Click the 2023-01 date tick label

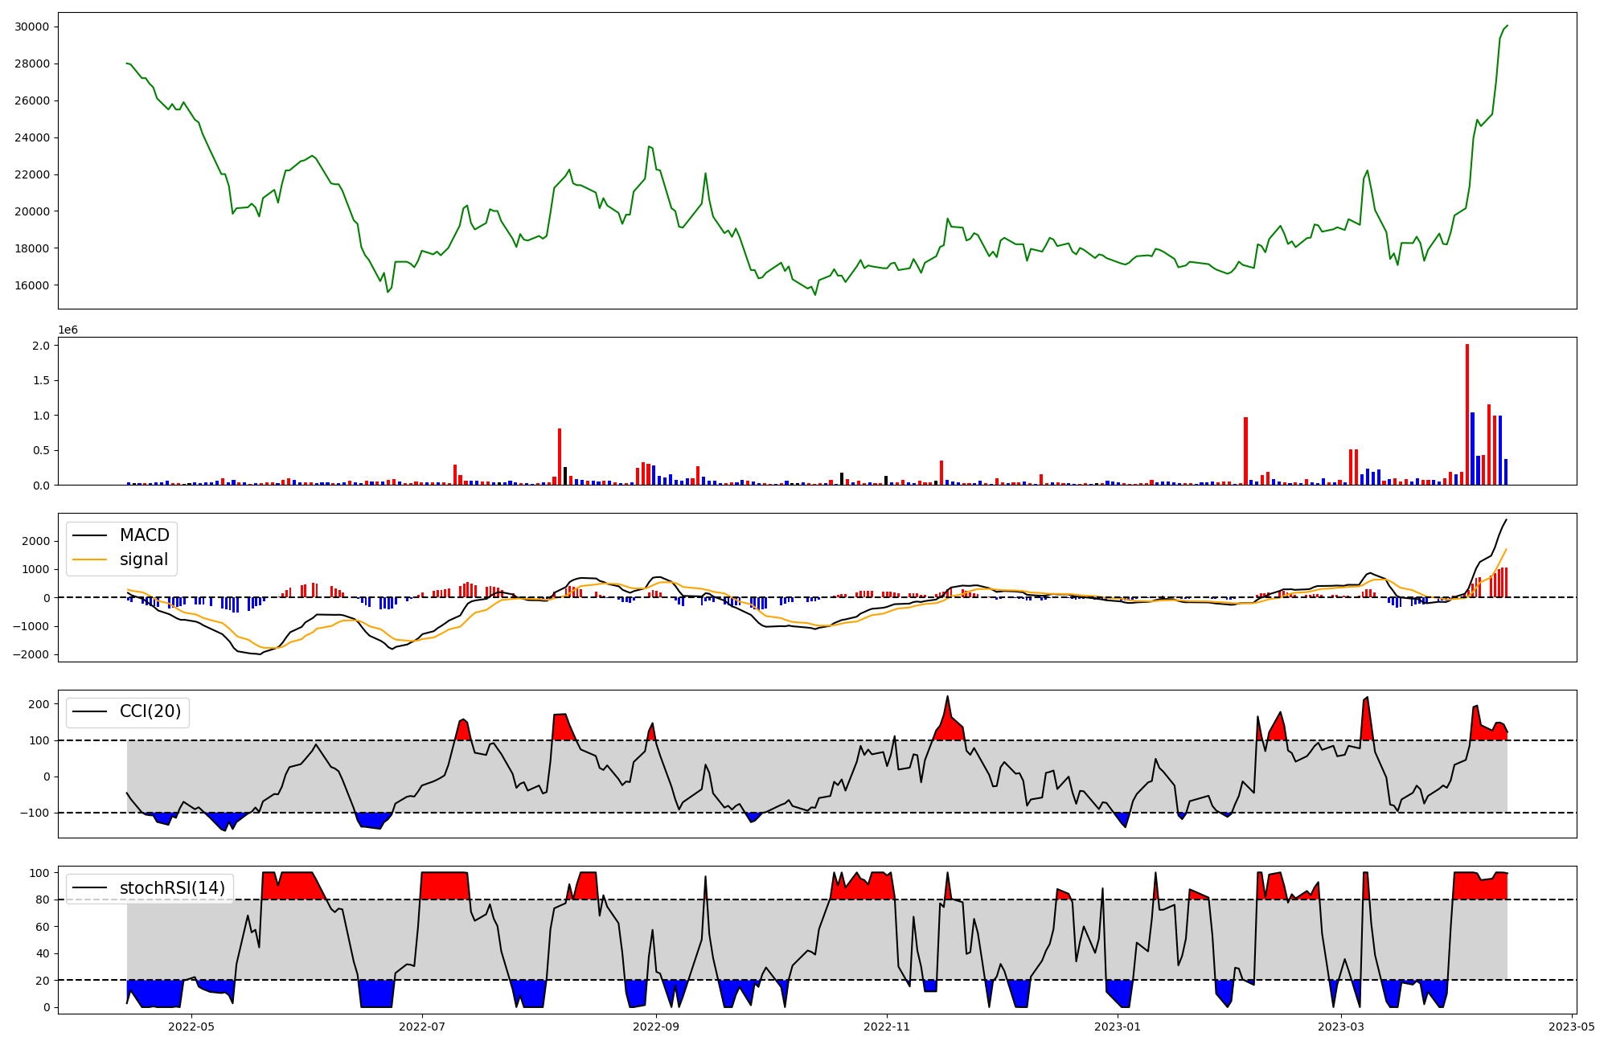tap(1118, 1027)
